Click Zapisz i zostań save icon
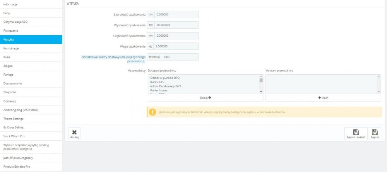387x172 pixels. [356, 132]
